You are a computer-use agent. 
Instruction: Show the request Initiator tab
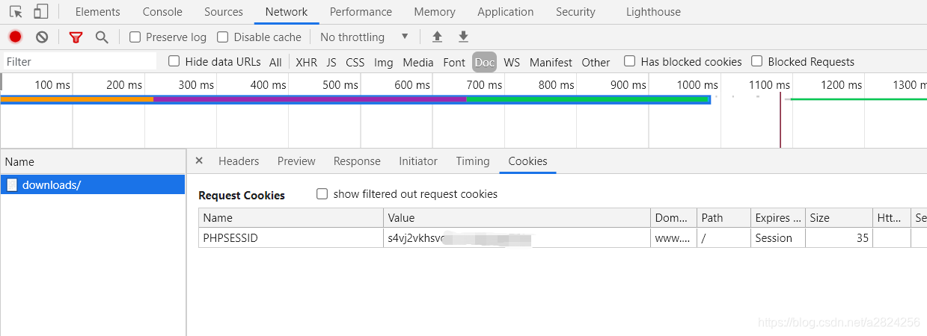(x=418, y=161)
